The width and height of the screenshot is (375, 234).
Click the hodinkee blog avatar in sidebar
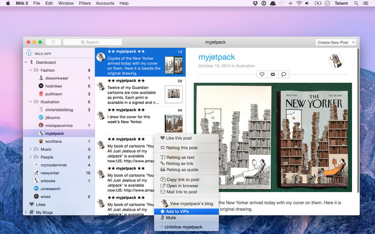[41, 86]
